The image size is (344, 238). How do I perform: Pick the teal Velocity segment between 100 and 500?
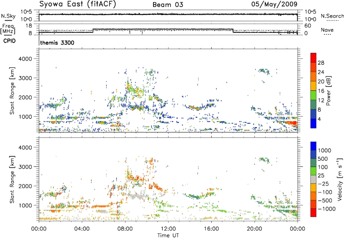313,163
